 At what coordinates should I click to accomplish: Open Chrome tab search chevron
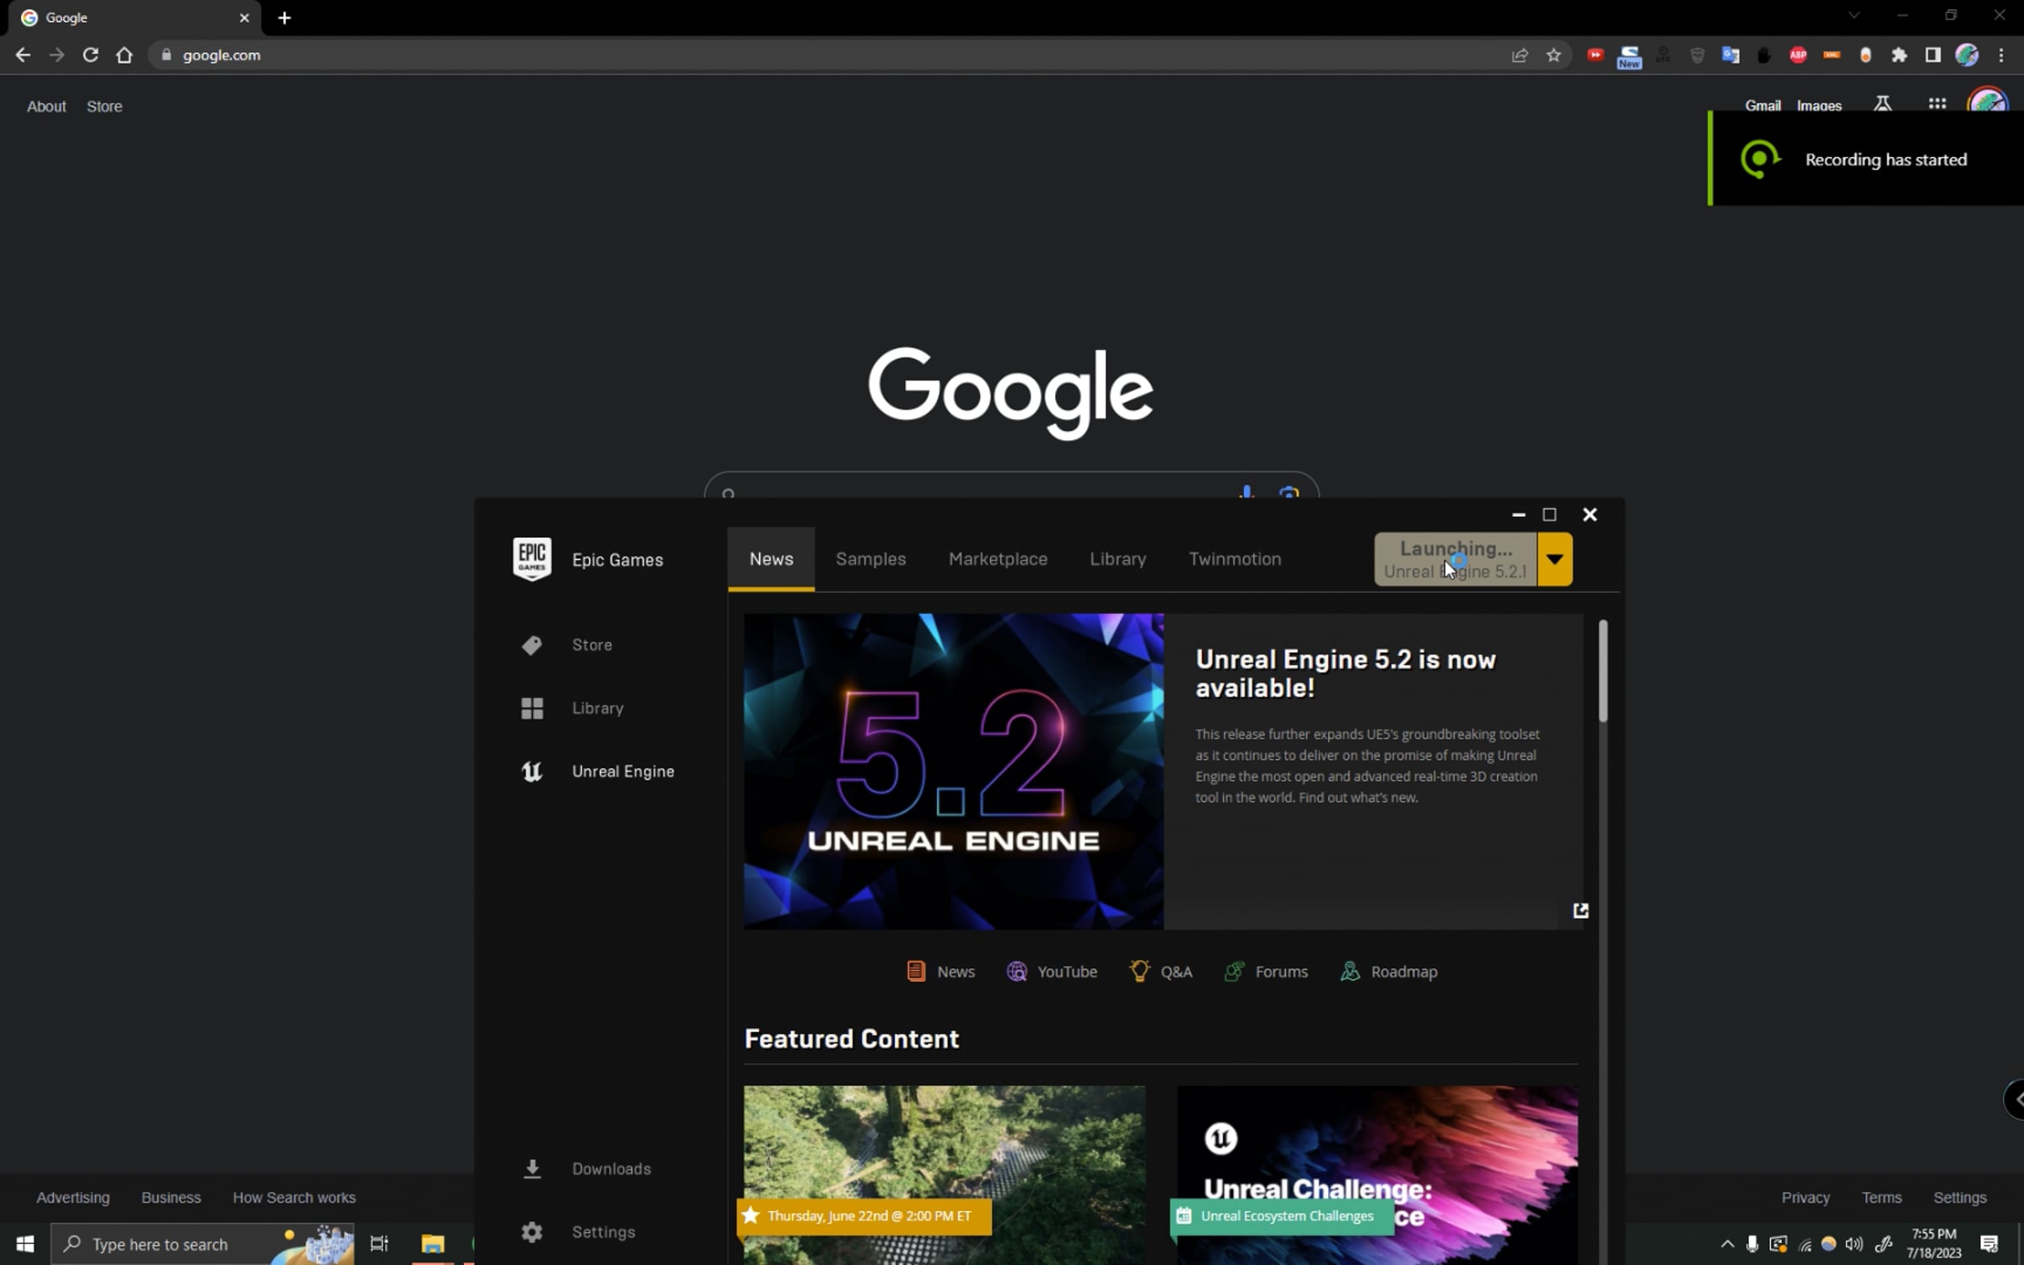pyautogui.click(x=1854, y=16)
